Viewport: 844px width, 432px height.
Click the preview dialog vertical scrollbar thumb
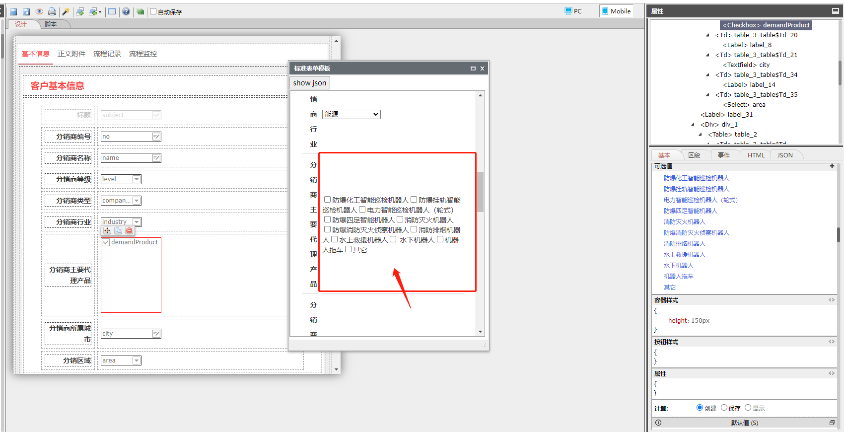480,192
